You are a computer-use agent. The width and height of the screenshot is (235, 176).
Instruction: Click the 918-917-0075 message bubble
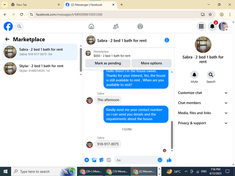tap(108, 144)
